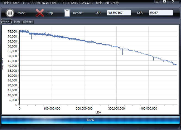Click the clipboard Report icon
The height and width of the screenshot is (130, 181).
point(67,13)
